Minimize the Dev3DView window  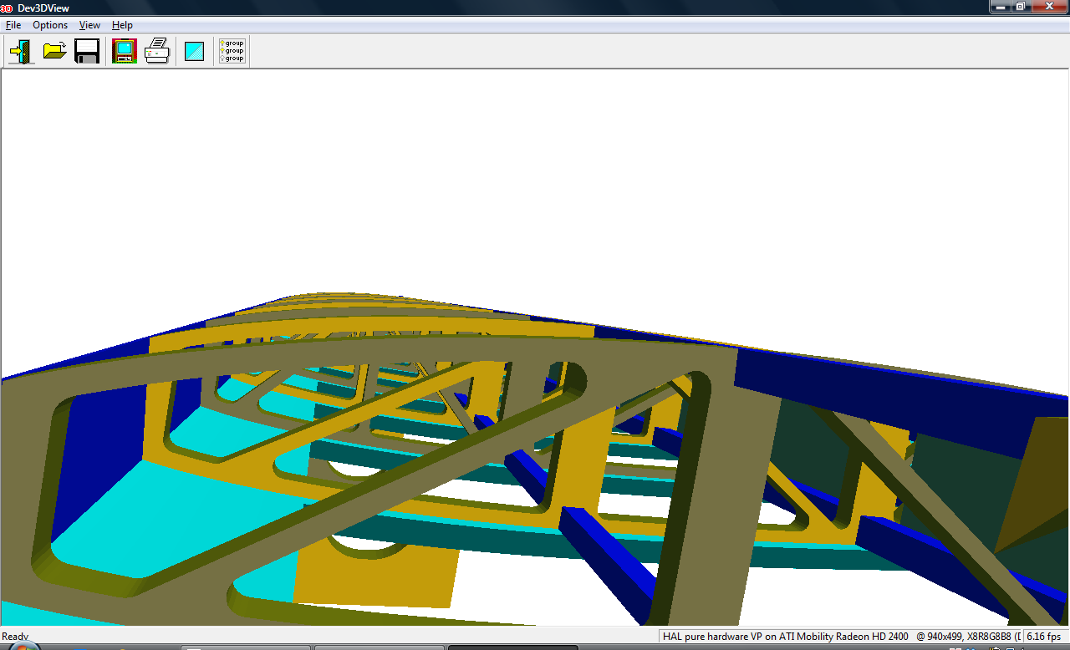point(1001,7)
